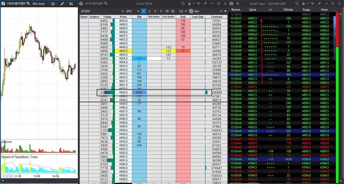Select quantity preset 10
The width and height of the screenshot is (344, 184).
167,11
